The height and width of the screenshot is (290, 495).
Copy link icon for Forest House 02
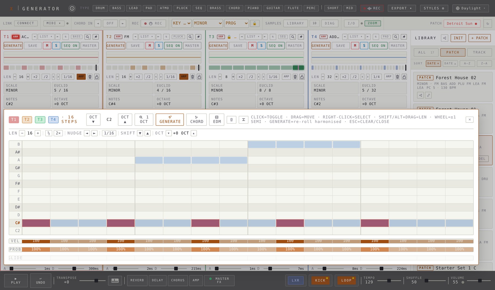[428, 95]
